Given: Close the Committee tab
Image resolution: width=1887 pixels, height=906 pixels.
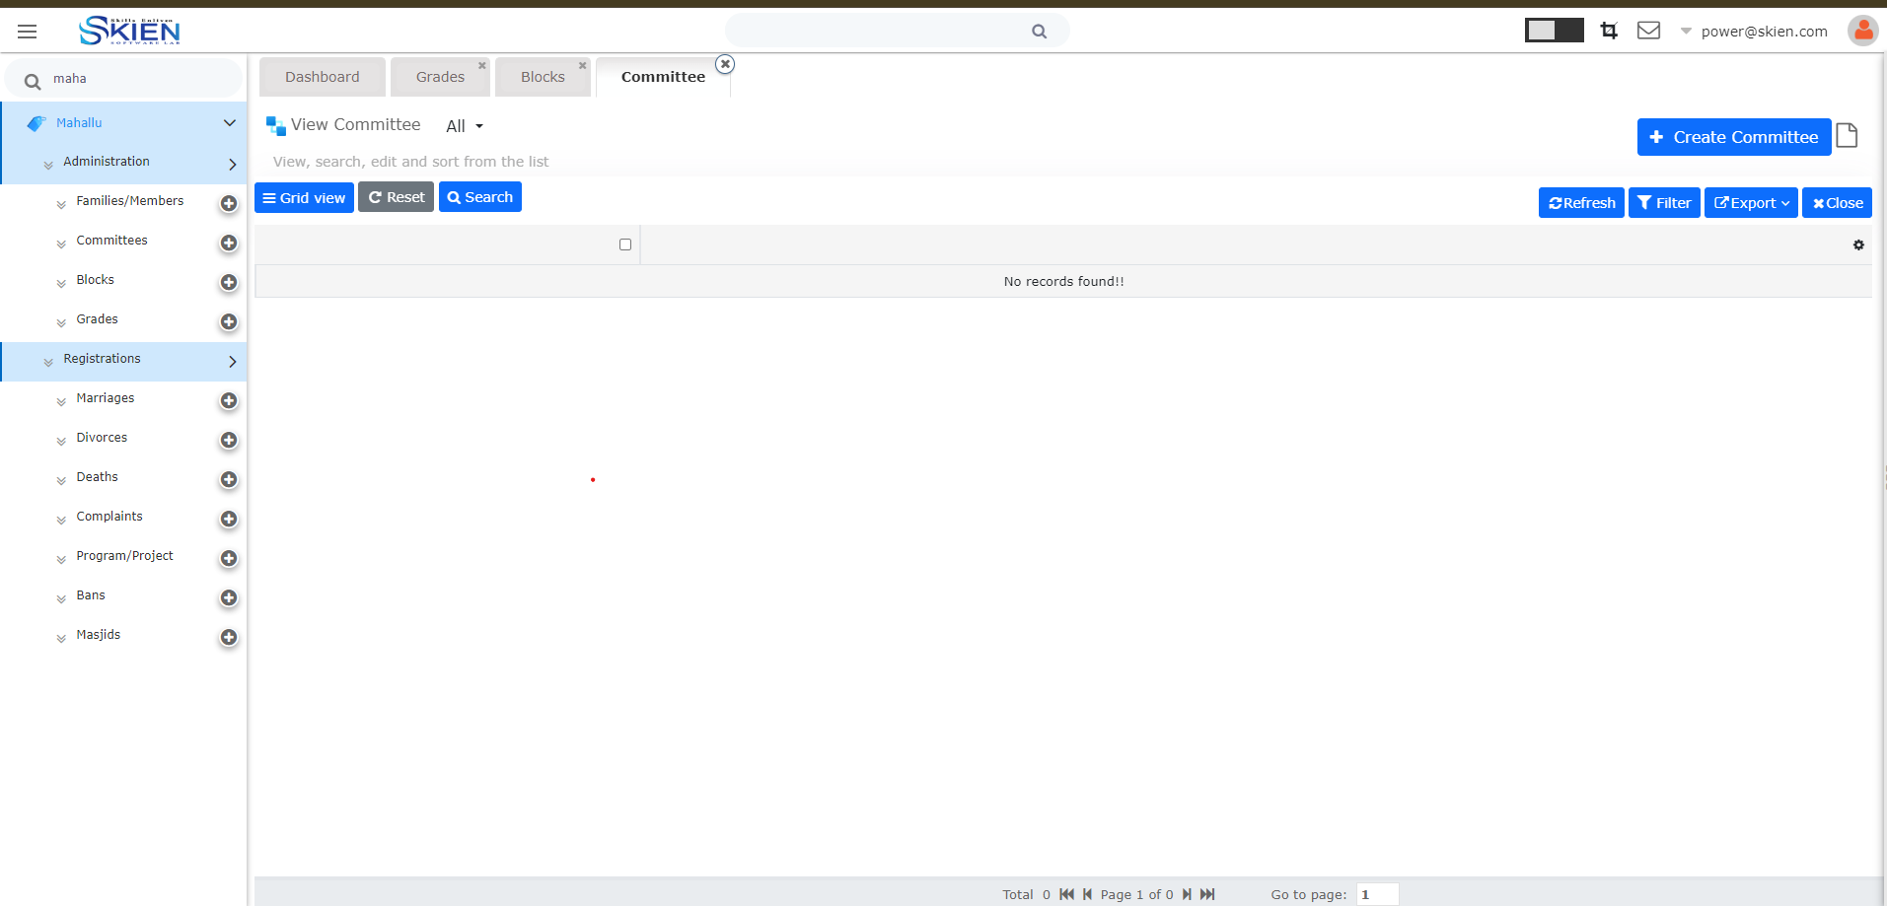Looking at the screenshot, I should click(725, 64).
